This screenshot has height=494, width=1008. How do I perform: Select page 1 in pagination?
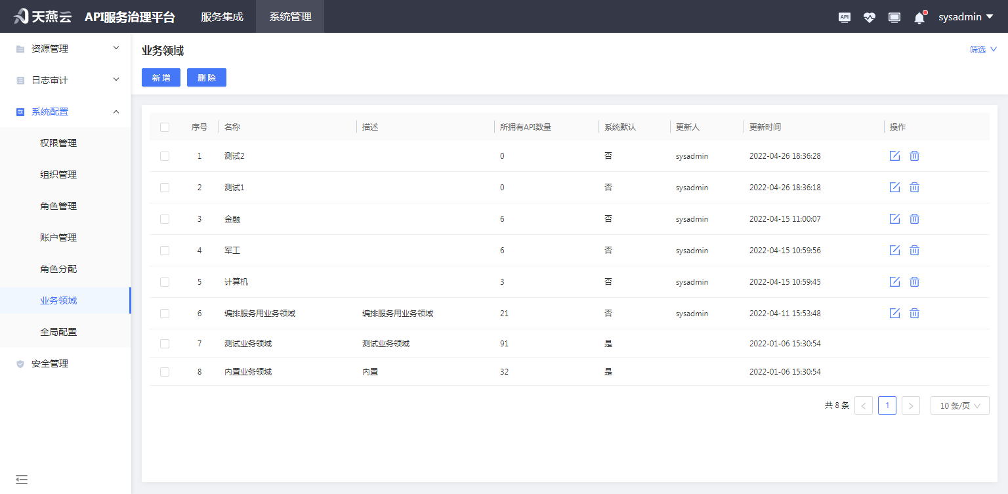click(887, 405)
